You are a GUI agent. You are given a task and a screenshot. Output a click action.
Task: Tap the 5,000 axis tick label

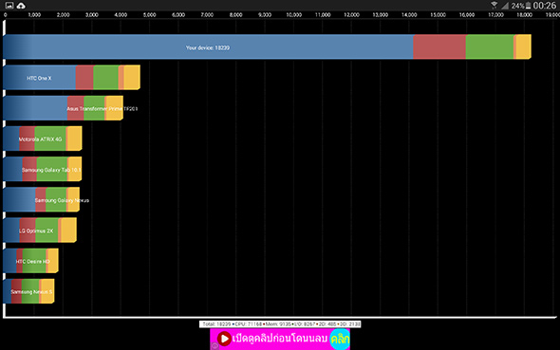point(149,15)
